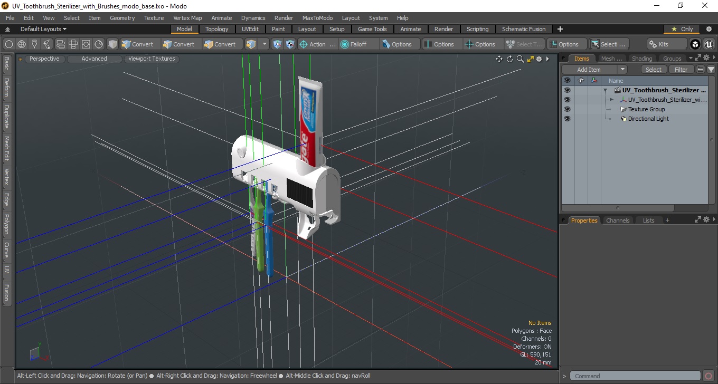The height and width of the screenshot is (384, 718).
Task: Open the Geometry menu
Action: click(x=122, y=18)
